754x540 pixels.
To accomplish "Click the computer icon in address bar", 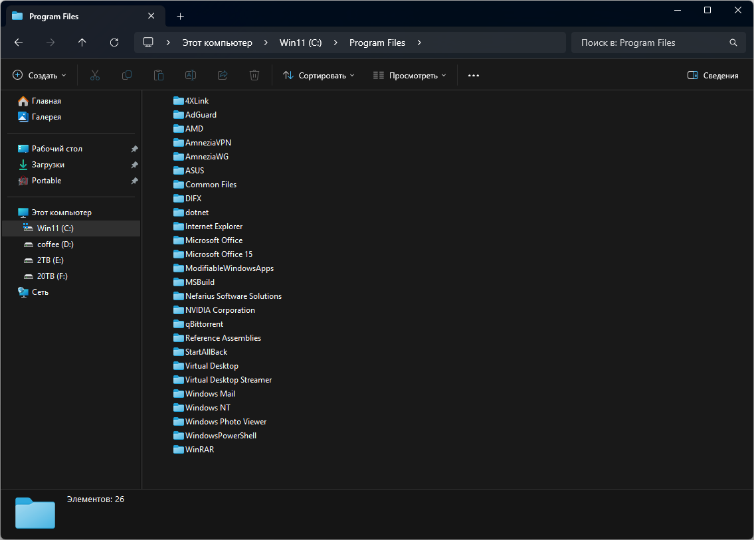I will click(x=148, y=43).
